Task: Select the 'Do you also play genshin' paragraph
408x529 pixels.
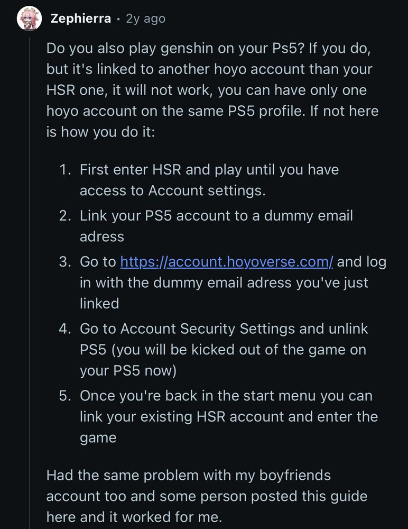Action: [x=212, y=90]
